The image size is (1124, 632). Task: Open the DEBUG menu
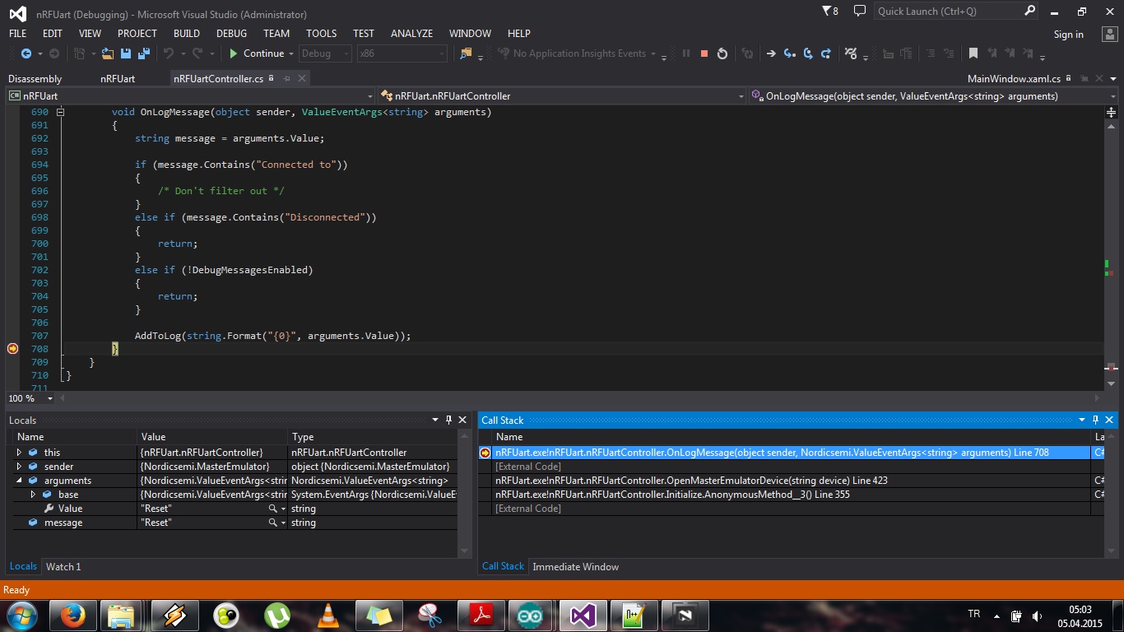pos(231,34)
